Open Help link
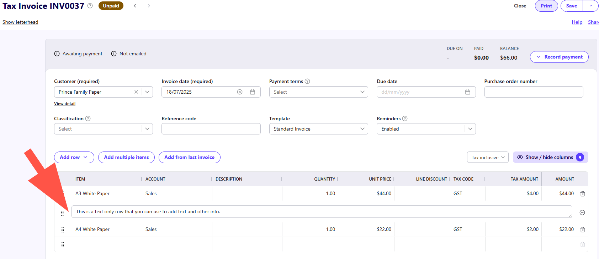This screenshot has height=259, width=599. point(577,22)
